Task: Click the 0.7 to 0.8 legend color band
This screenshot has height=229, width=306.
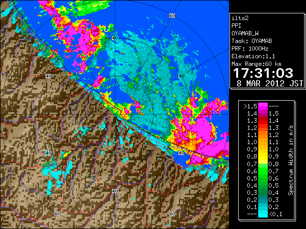Action: 263,164
